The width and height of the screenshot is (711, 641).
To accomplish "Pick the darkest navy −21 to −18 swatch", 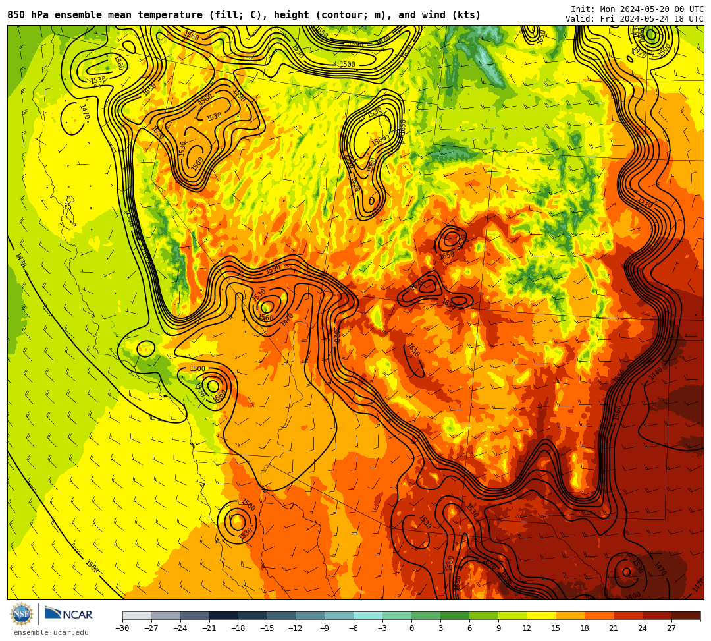I will point(224,615).
